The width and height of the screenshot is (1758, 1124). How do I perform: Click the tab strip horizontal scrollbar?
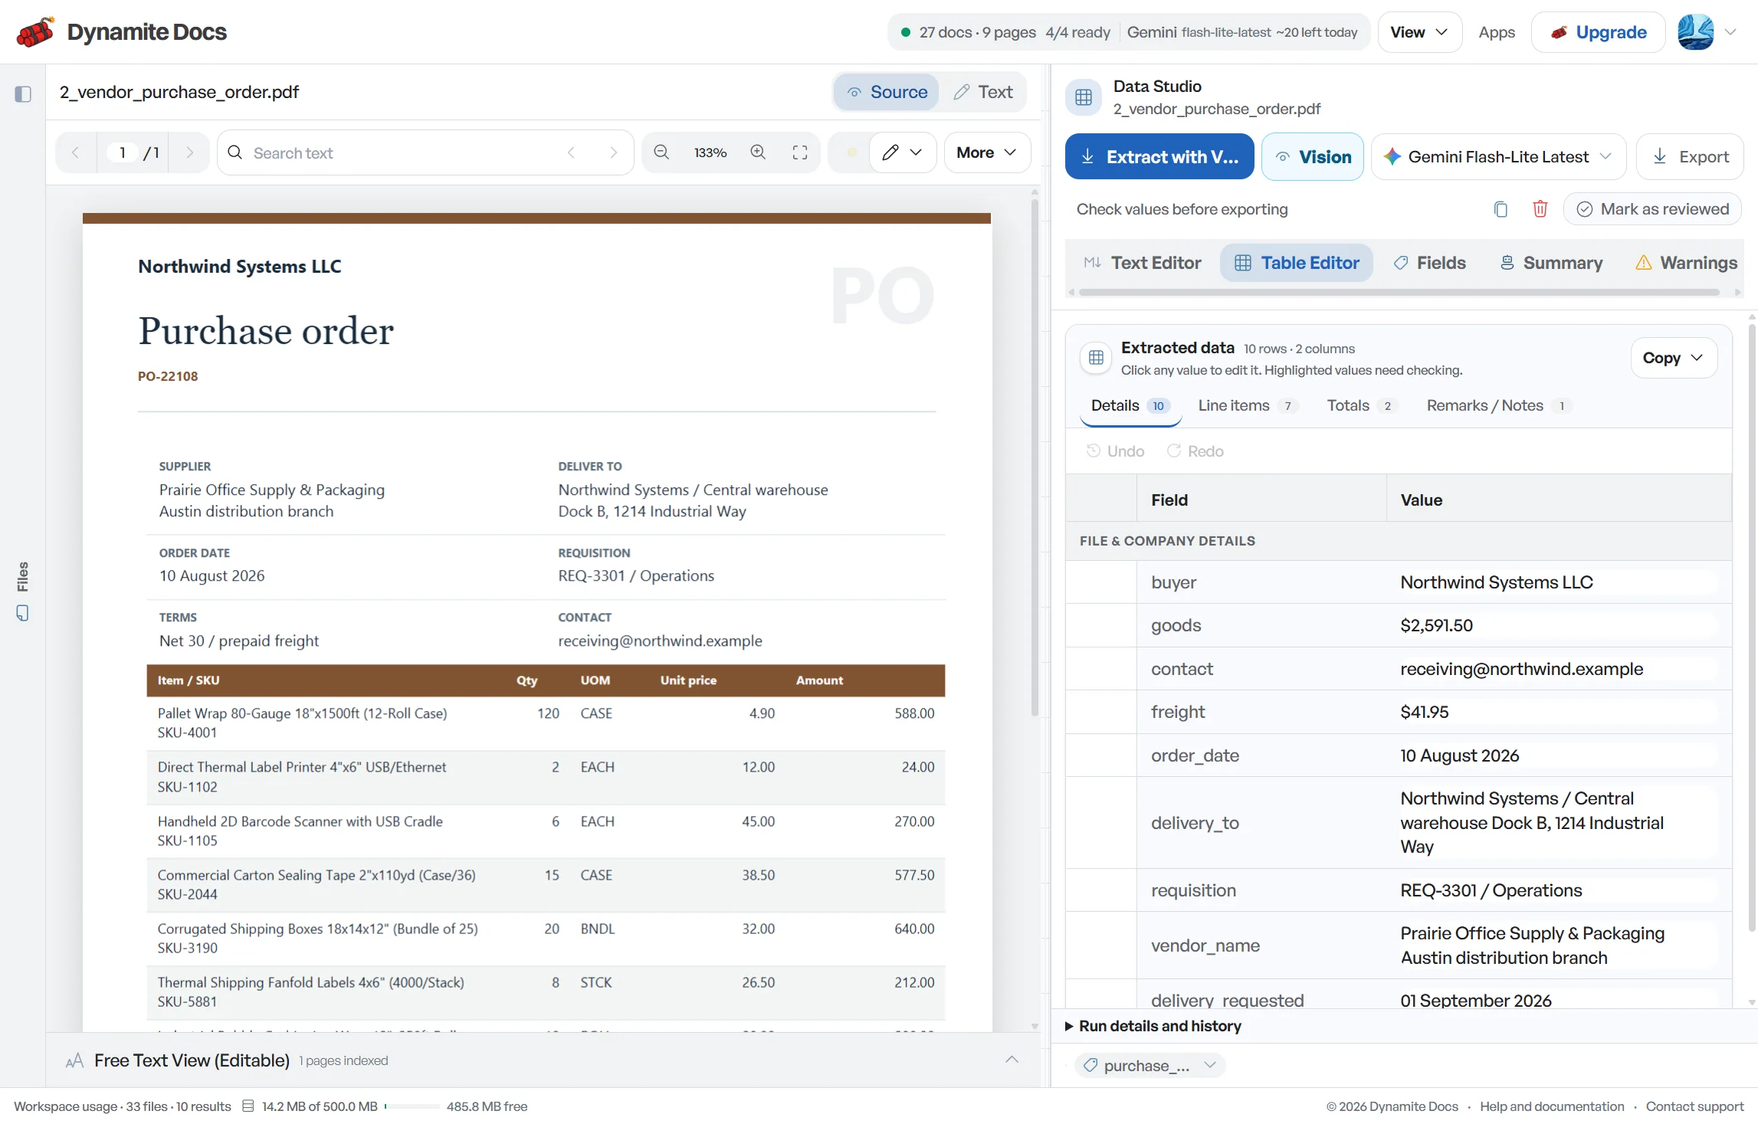pos(1399,292)
